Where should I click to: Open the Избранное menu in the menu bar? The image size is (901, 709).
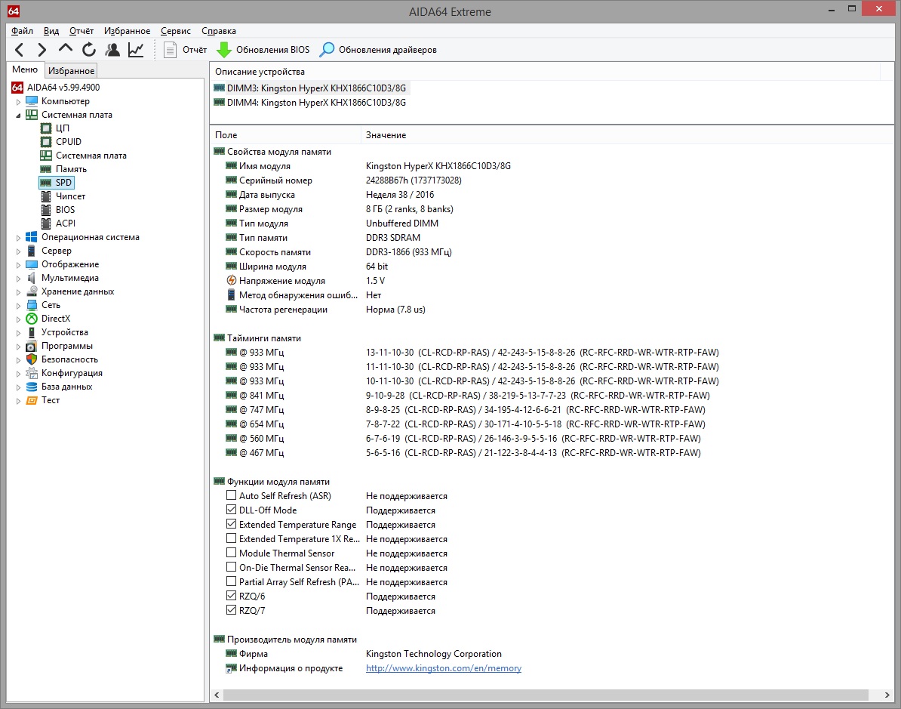pyautogui.click(x=127, y=31)
